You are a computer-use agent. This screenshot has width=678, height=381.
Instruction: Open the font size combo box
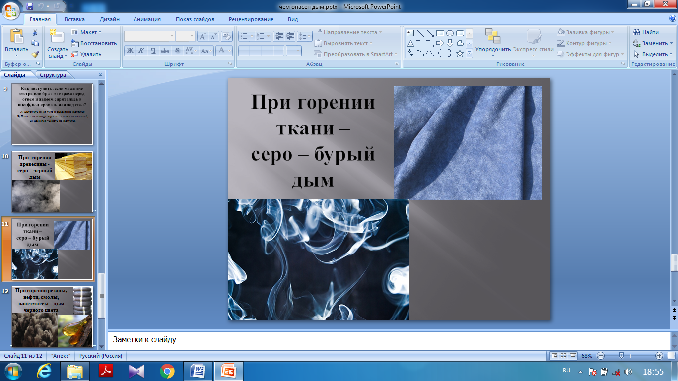[186, 36]
